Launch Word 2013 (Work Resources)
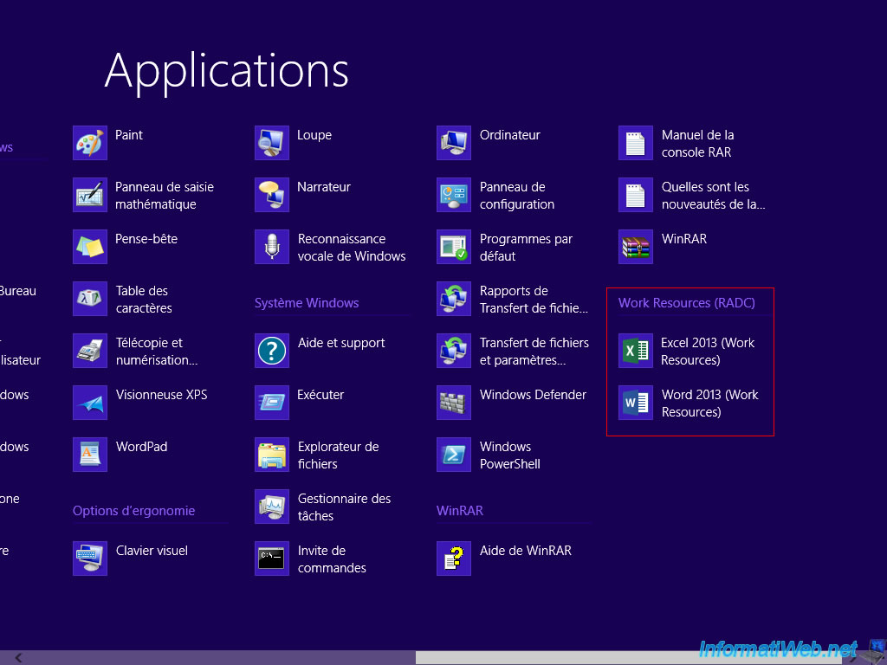The width and height of the screenshot is (887, 665). click(x=636, y=403)
